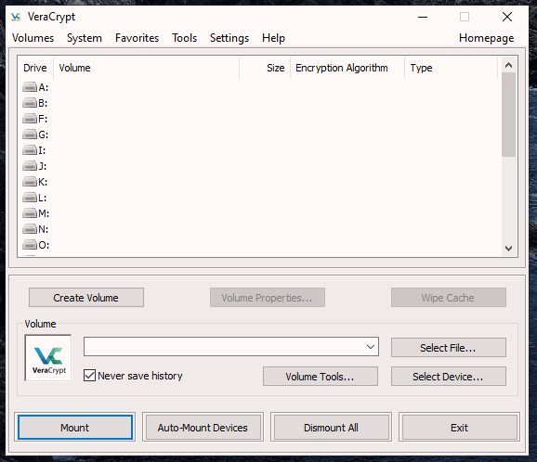
Task: Select drive I: icon in the list
Action: tap(30, 150)
